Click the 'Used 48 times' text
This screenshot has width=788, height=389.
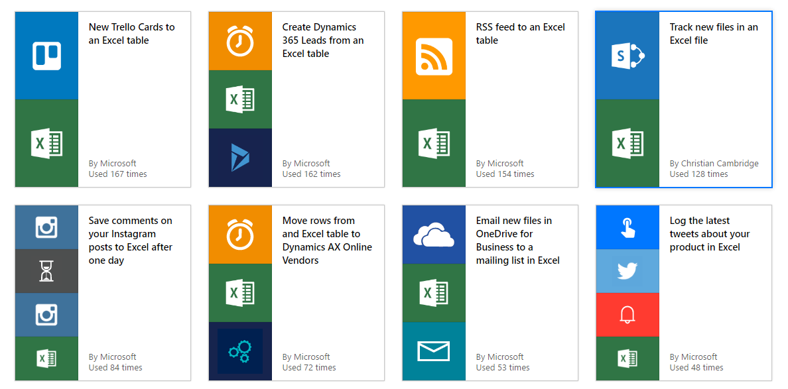[x=696, y=368]
